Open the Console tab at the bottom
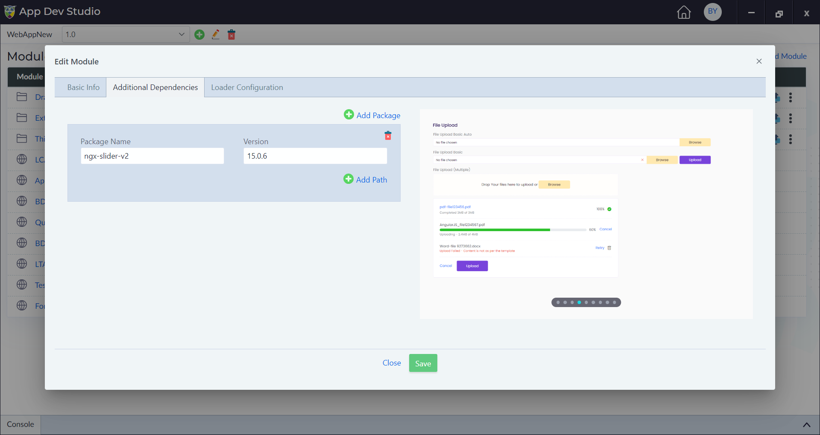Screen dimensions: 820x435 point(20,425)
